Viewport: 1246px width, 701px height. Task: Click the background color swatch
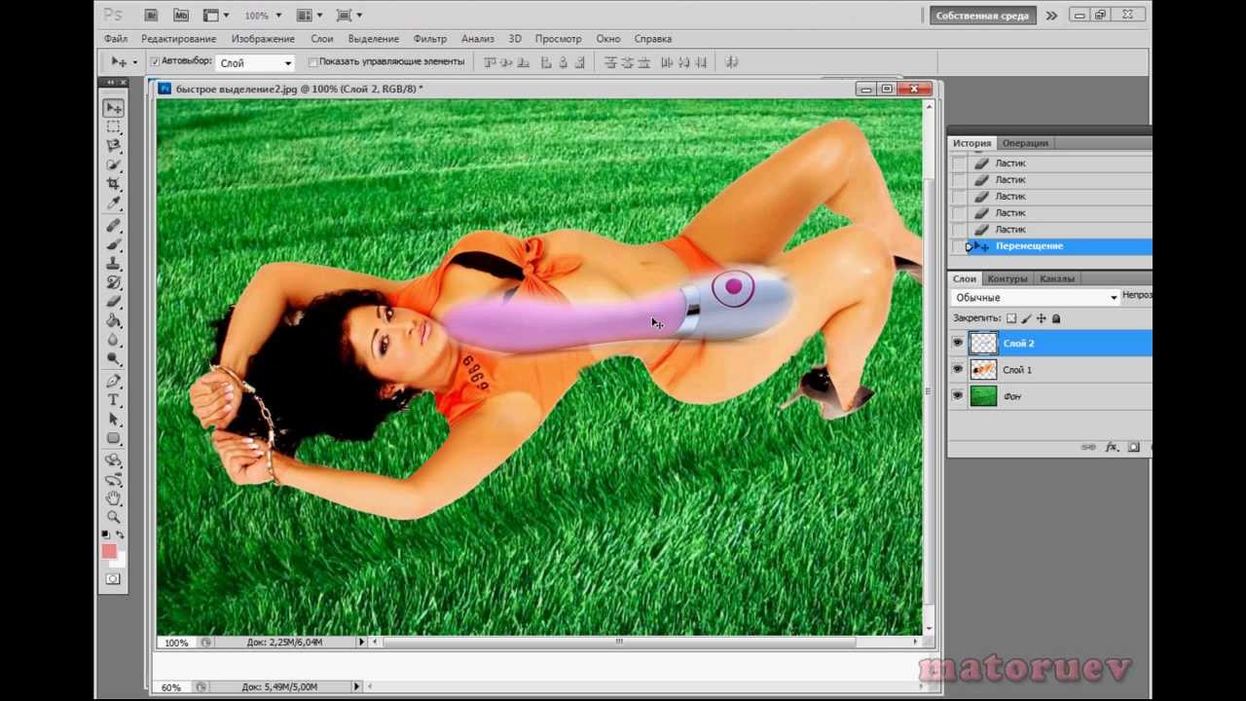tap(118, 560)
